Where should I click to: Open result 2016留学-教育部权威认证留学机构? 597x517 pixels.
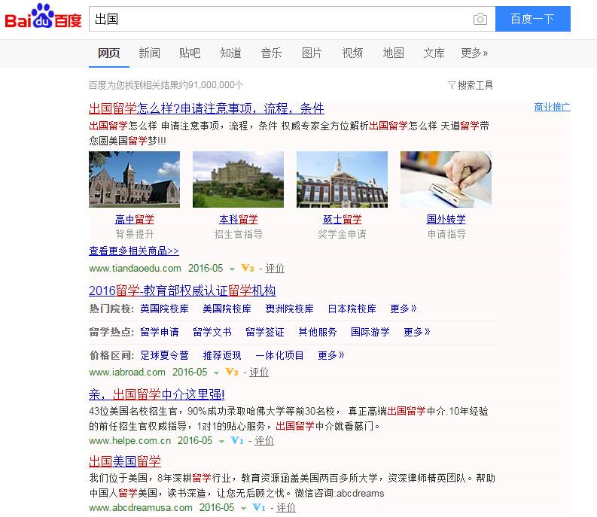[x=182, y=291]
